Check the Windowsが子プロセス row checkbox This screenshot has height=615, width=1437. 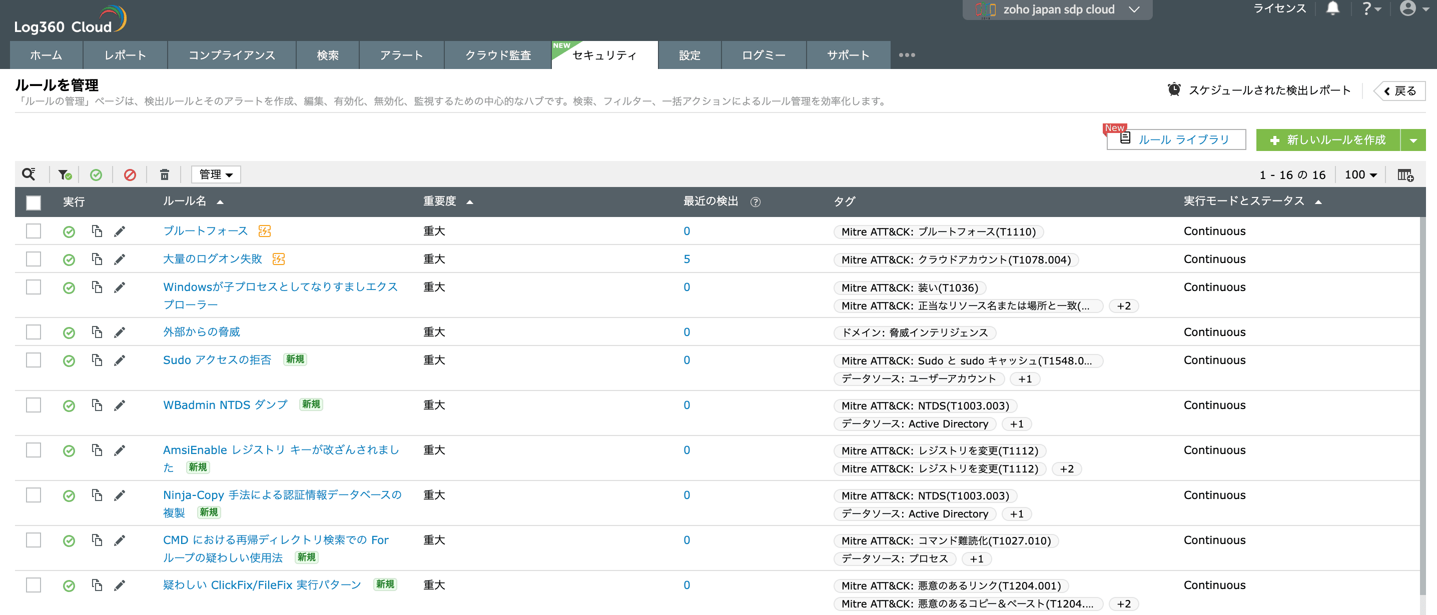point(34,287)
